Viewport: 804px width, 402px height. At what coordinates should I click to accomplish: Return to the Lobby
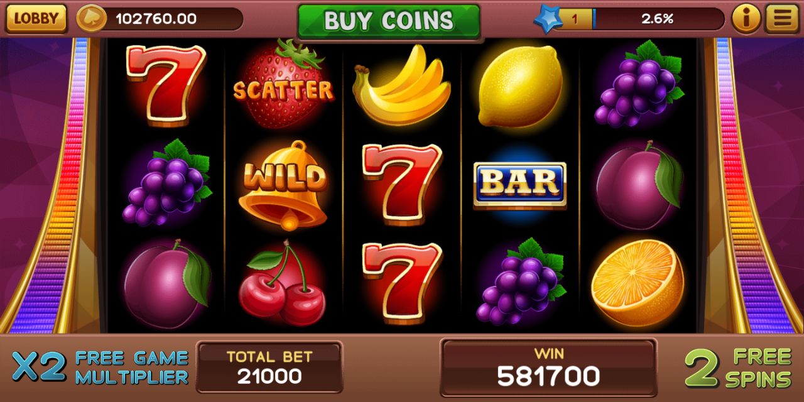click(x=36, y=19)
